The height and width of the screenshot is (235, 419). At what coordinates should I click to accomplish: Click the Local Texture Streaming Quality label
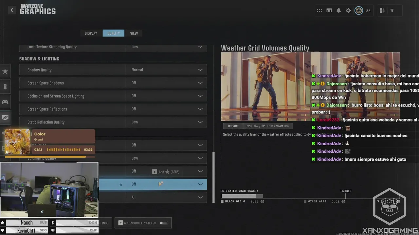click(x=52, y=47)
